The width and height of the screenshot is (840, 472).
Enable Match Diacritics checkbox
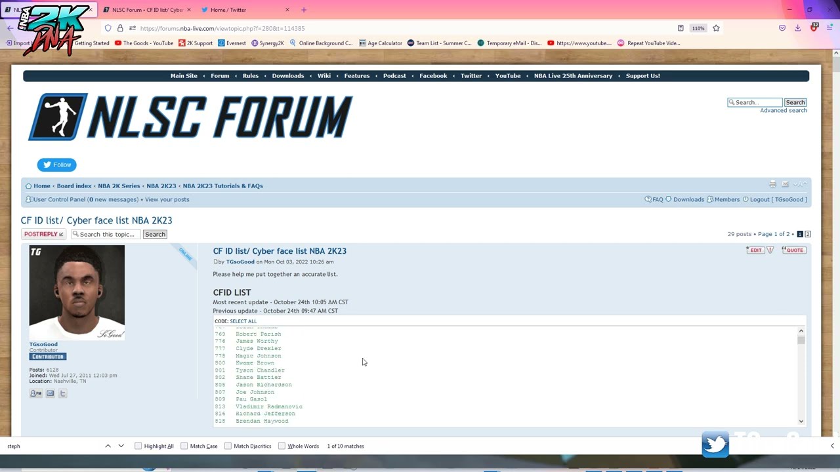point(228,446)
